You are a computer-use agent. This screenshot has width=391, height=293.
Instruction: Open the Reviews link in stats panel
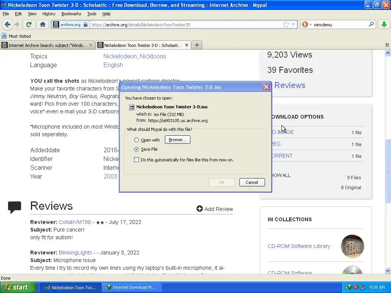point(290,85)
